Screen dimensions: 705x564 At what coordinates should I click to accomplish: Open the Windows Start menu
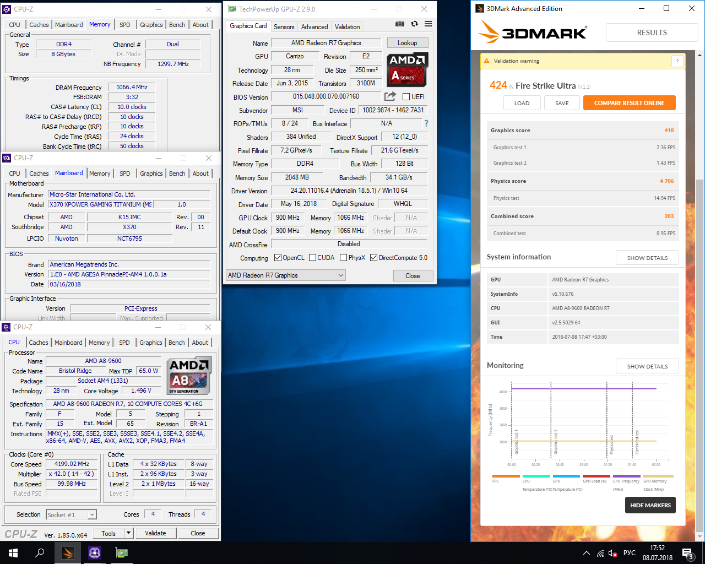(13, 553)
